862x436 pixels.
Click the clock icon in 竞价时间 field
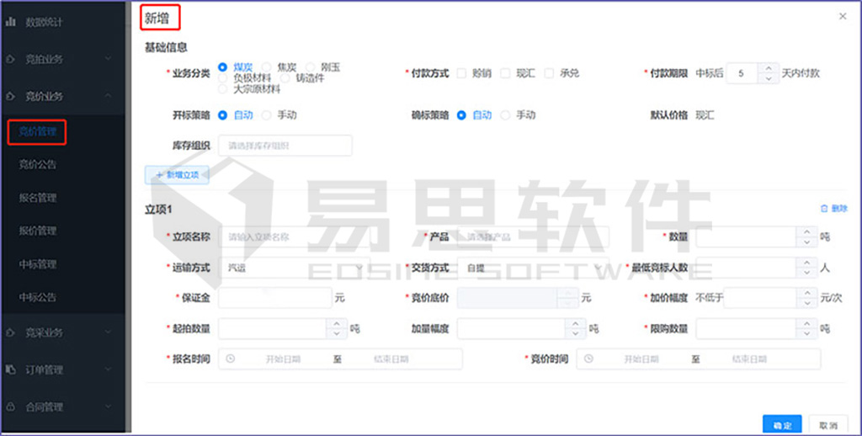[589, 359]
